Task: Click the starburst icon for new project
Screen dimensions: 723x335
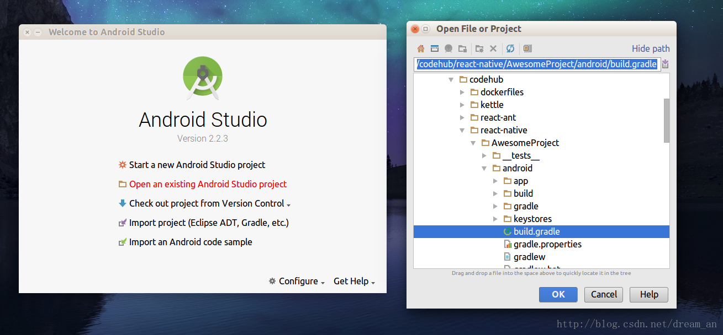Action: 123,165
